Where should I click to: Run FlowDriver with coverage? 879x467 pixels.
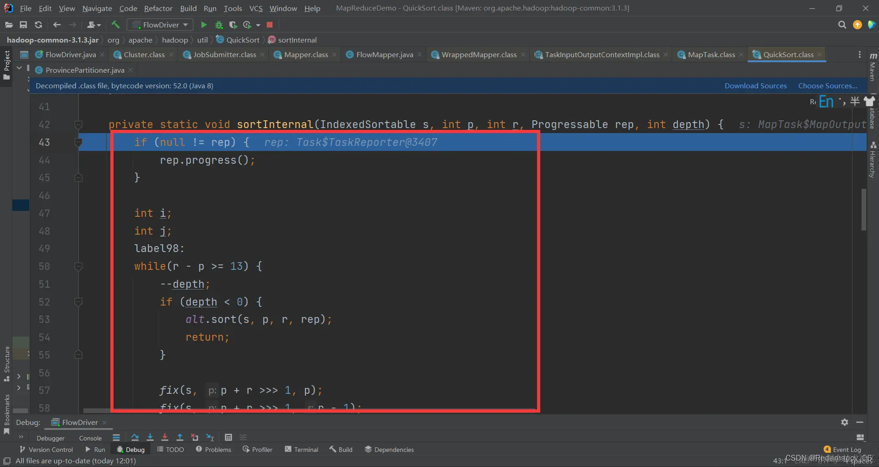click(x=233, y=25)
